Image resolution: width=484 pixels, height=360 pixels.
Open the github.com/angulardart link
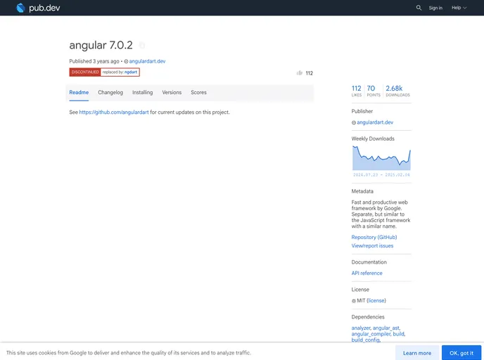tap(113, 112)
